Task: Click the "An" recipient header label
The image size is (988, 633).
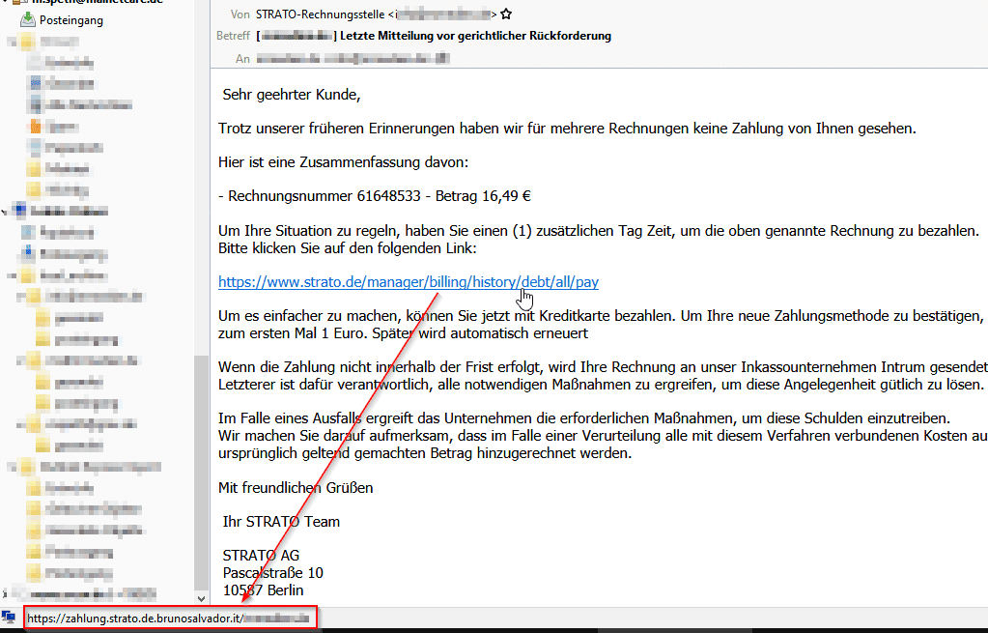Action: (242, 59)
